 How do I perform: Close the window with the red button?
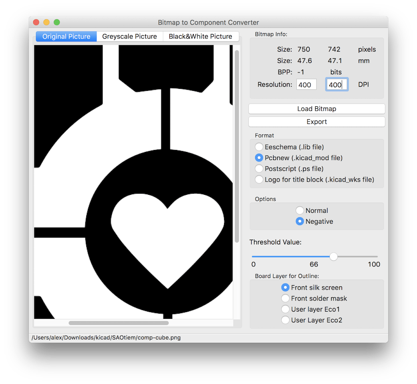tap(36, 22)
